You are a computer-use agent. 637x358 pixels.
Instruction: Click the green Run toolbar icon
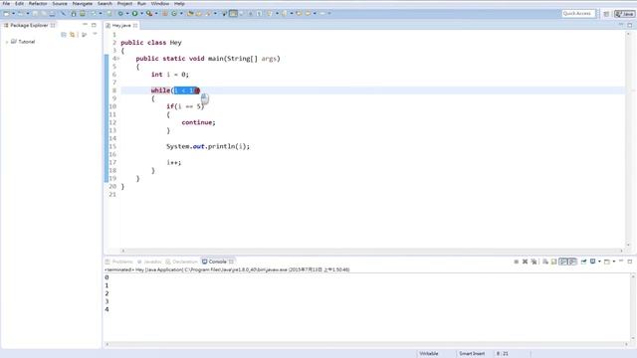pyautogui.click(x=134, y=13)
